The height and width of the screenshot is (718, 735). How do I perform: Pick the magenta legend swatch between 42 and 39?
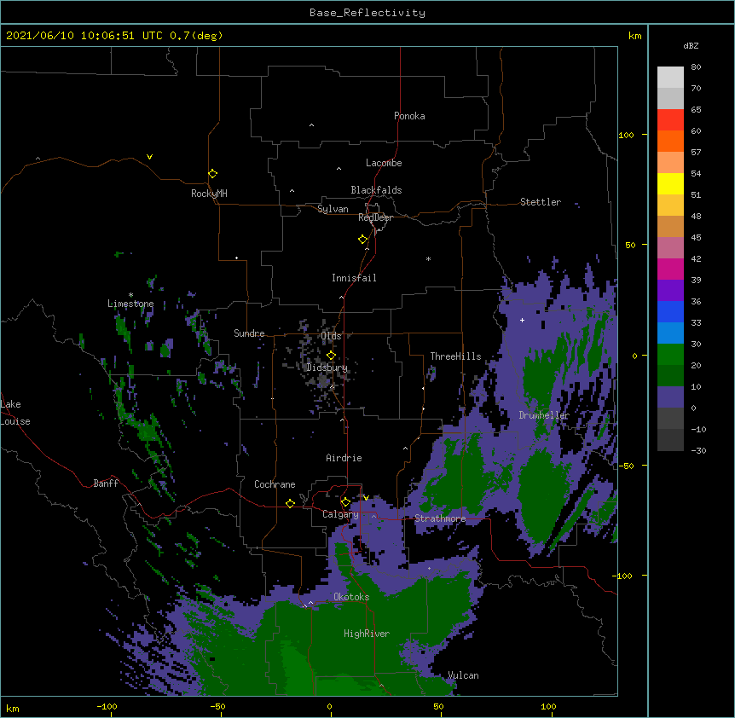click(x=670, y=269)
